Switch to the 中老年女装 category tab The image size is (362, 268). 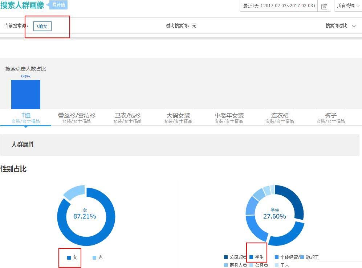pyautogui.click(x=229, y=118)
